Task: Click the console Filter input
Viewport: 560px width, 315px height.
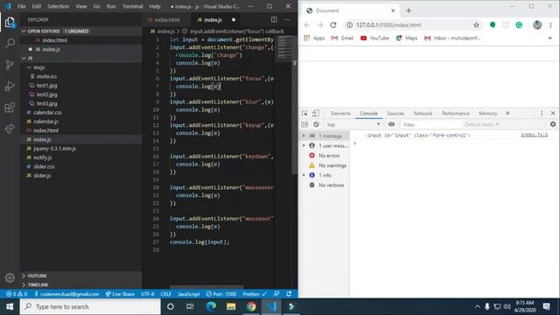Action: click(430, 124)
